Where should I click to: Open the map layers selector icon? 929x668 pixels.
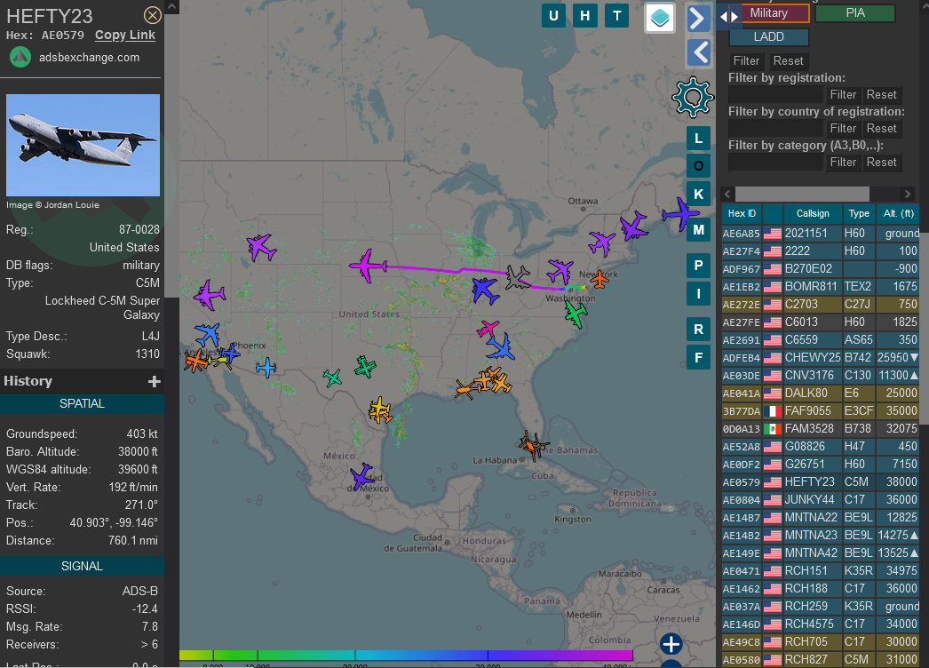(x=660, y=17)
